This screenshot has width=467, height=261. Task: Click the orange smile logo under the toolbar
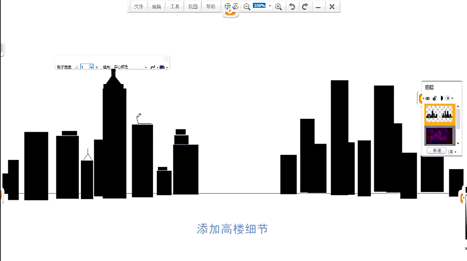click(230, 14)
